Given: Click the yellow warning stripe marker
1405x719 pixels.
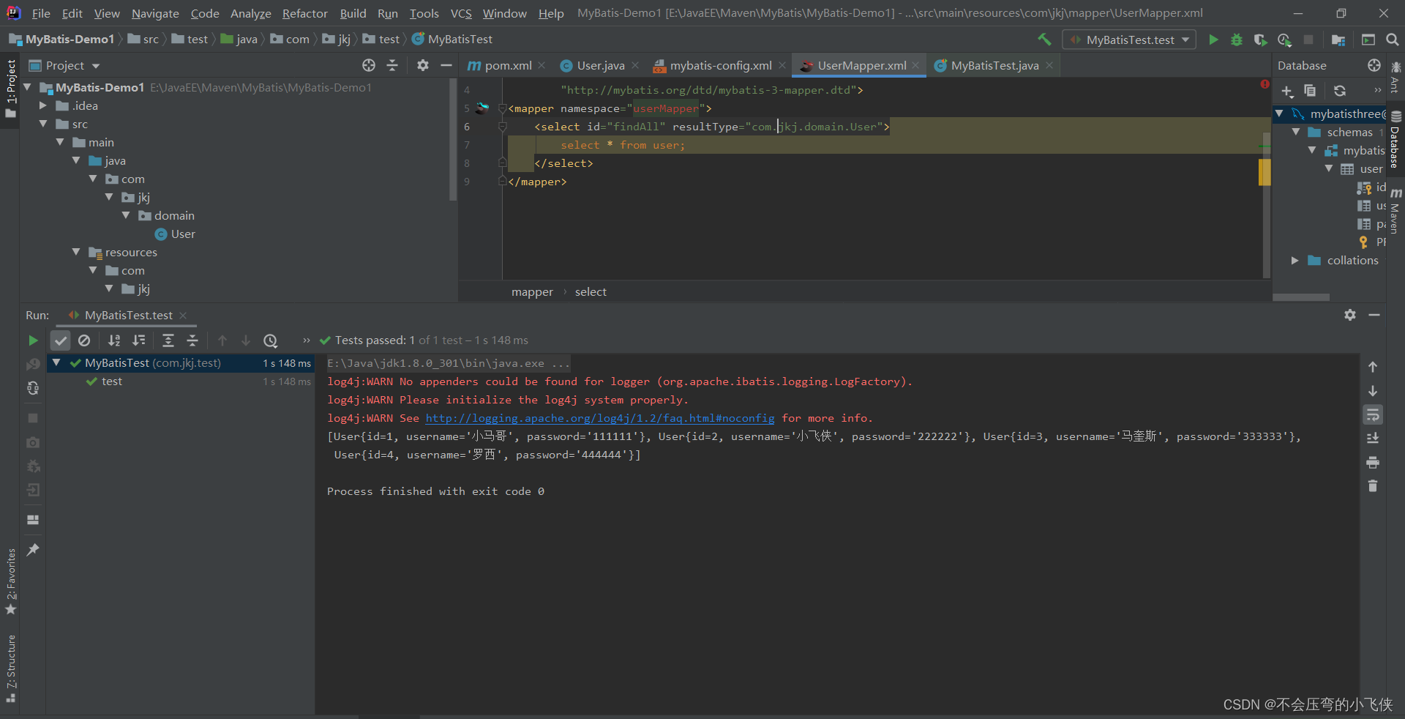Looking at the screenshot, I should pos(1264,172).
